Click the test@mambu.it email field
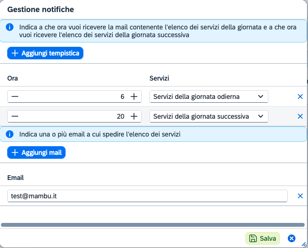The height and width of the screenshot is (248, 308). pyautogui.click(x=147, y=196)
